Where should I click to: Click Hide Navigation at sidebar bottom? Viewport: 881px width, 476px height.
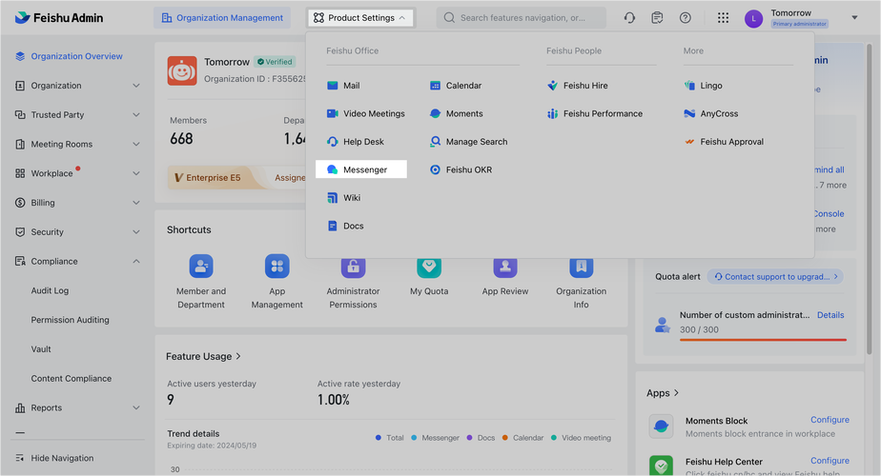click(55, 458)
